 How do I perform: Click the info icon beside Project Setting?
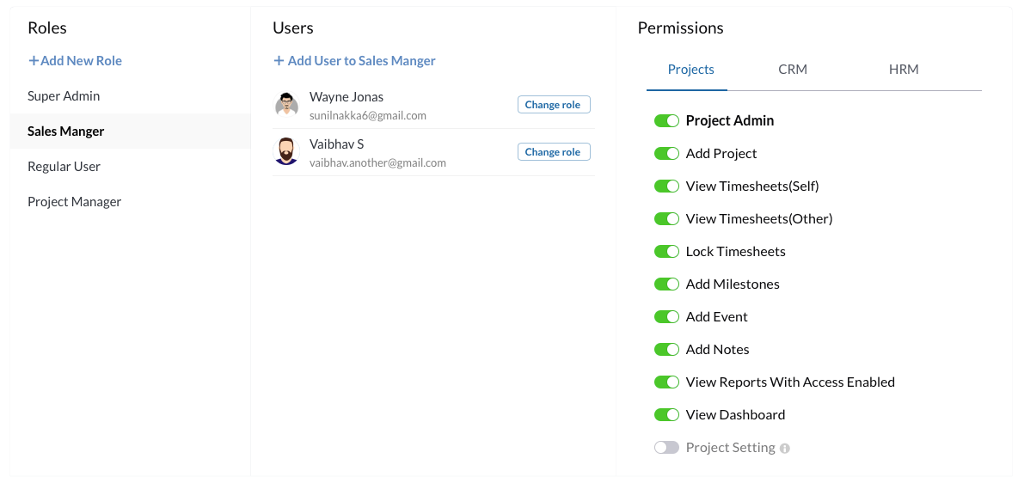[785, 449]
